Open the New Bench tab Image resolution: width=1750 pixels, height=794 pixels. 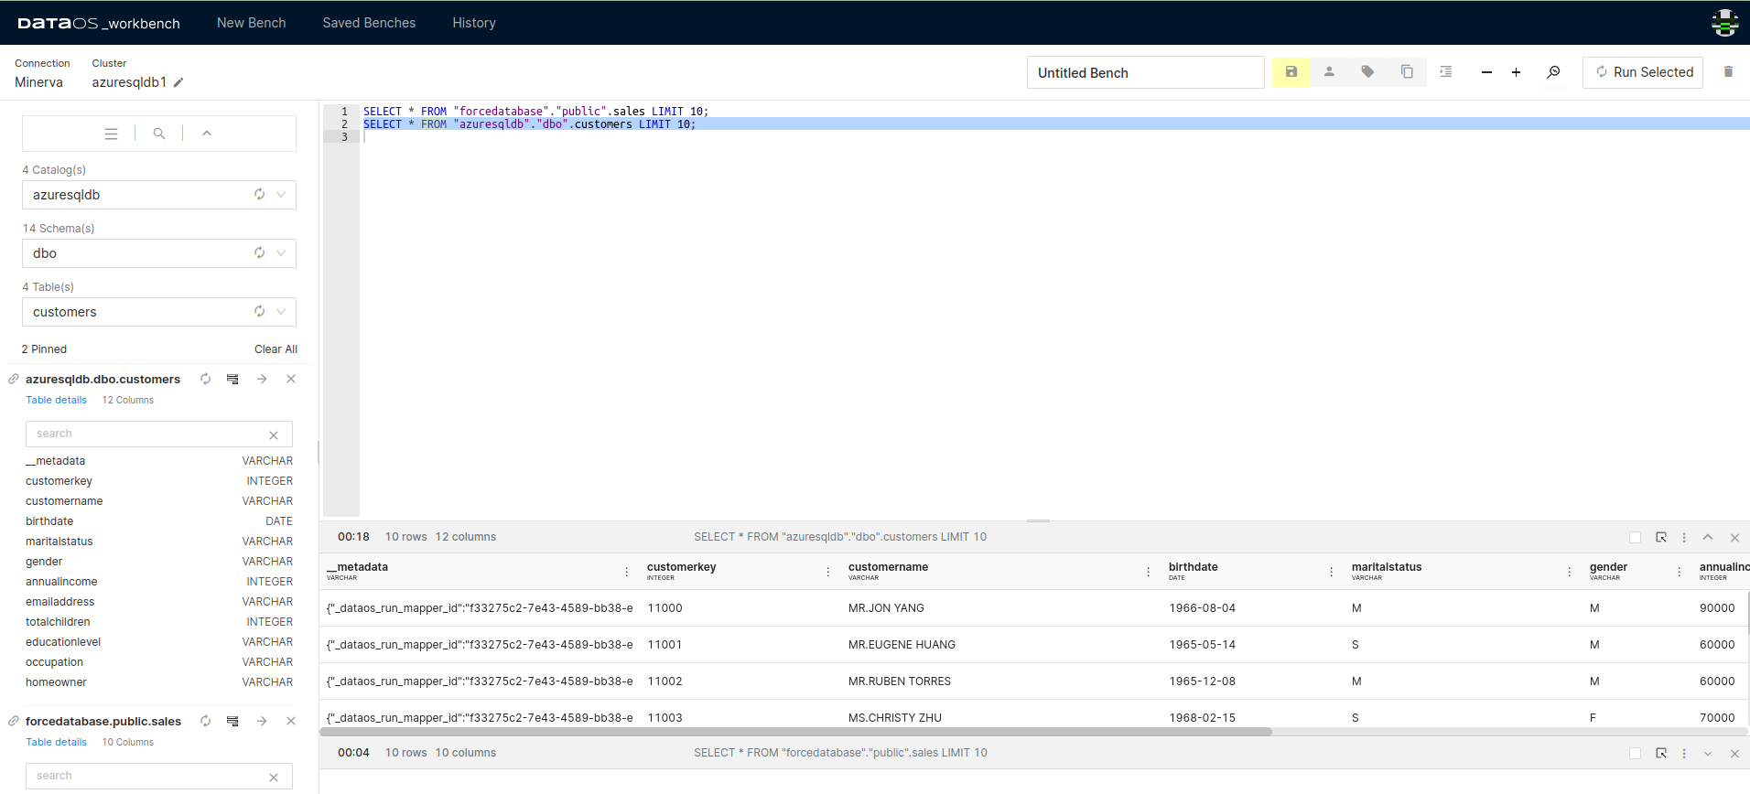252,23
